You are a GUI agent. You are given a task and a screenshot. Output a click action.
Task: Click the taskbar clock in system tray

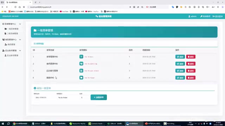coord(218,124)
